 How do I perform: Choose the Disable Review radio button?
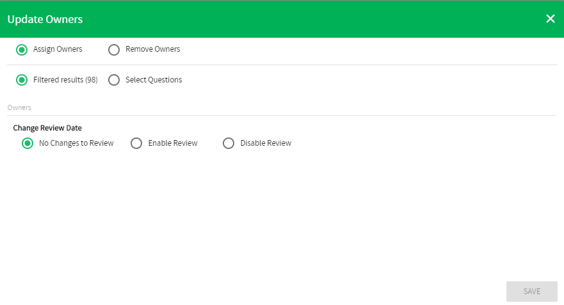click(x=229, y=143)
